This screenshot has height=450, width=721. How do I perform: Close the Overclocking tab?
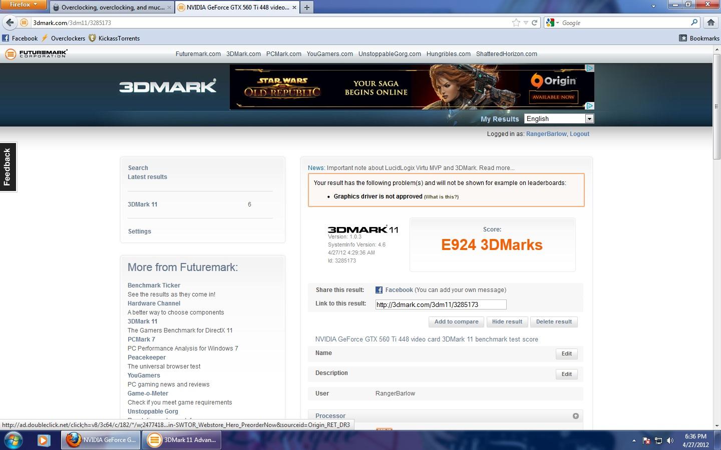169,7
